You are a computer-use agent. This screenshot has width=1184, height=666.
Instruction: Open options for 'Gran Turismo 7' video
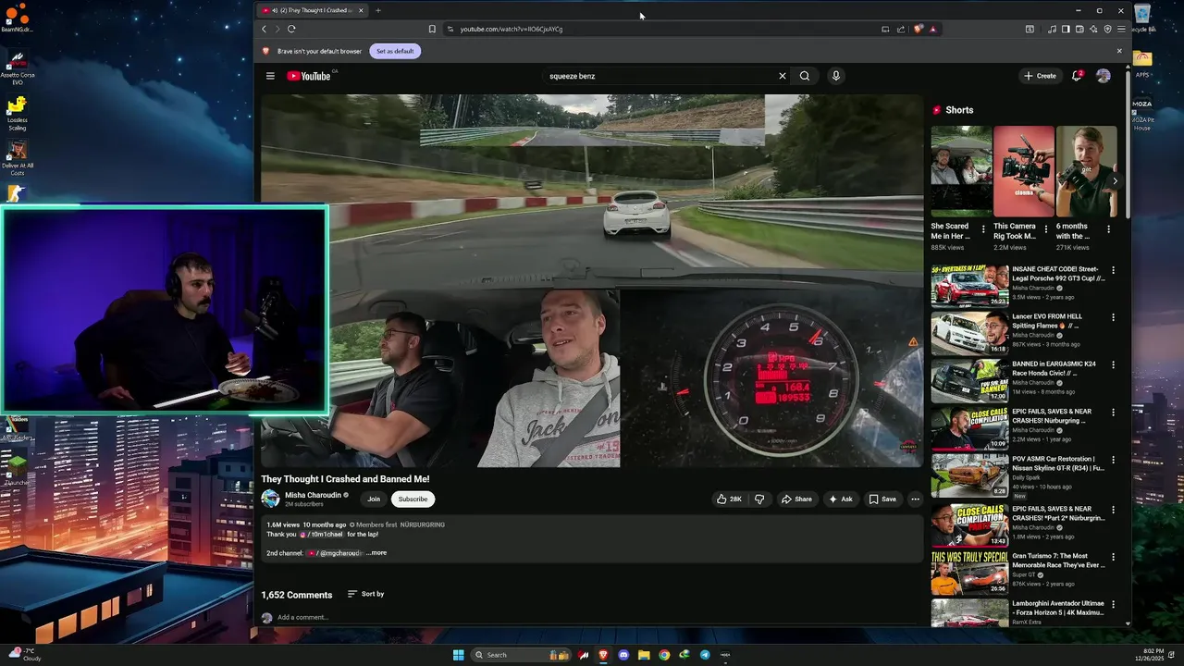(1114, 557)
